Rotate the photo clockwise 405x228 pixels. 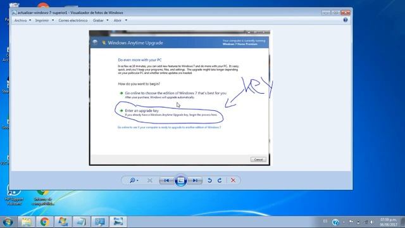(x=220, y=180)
